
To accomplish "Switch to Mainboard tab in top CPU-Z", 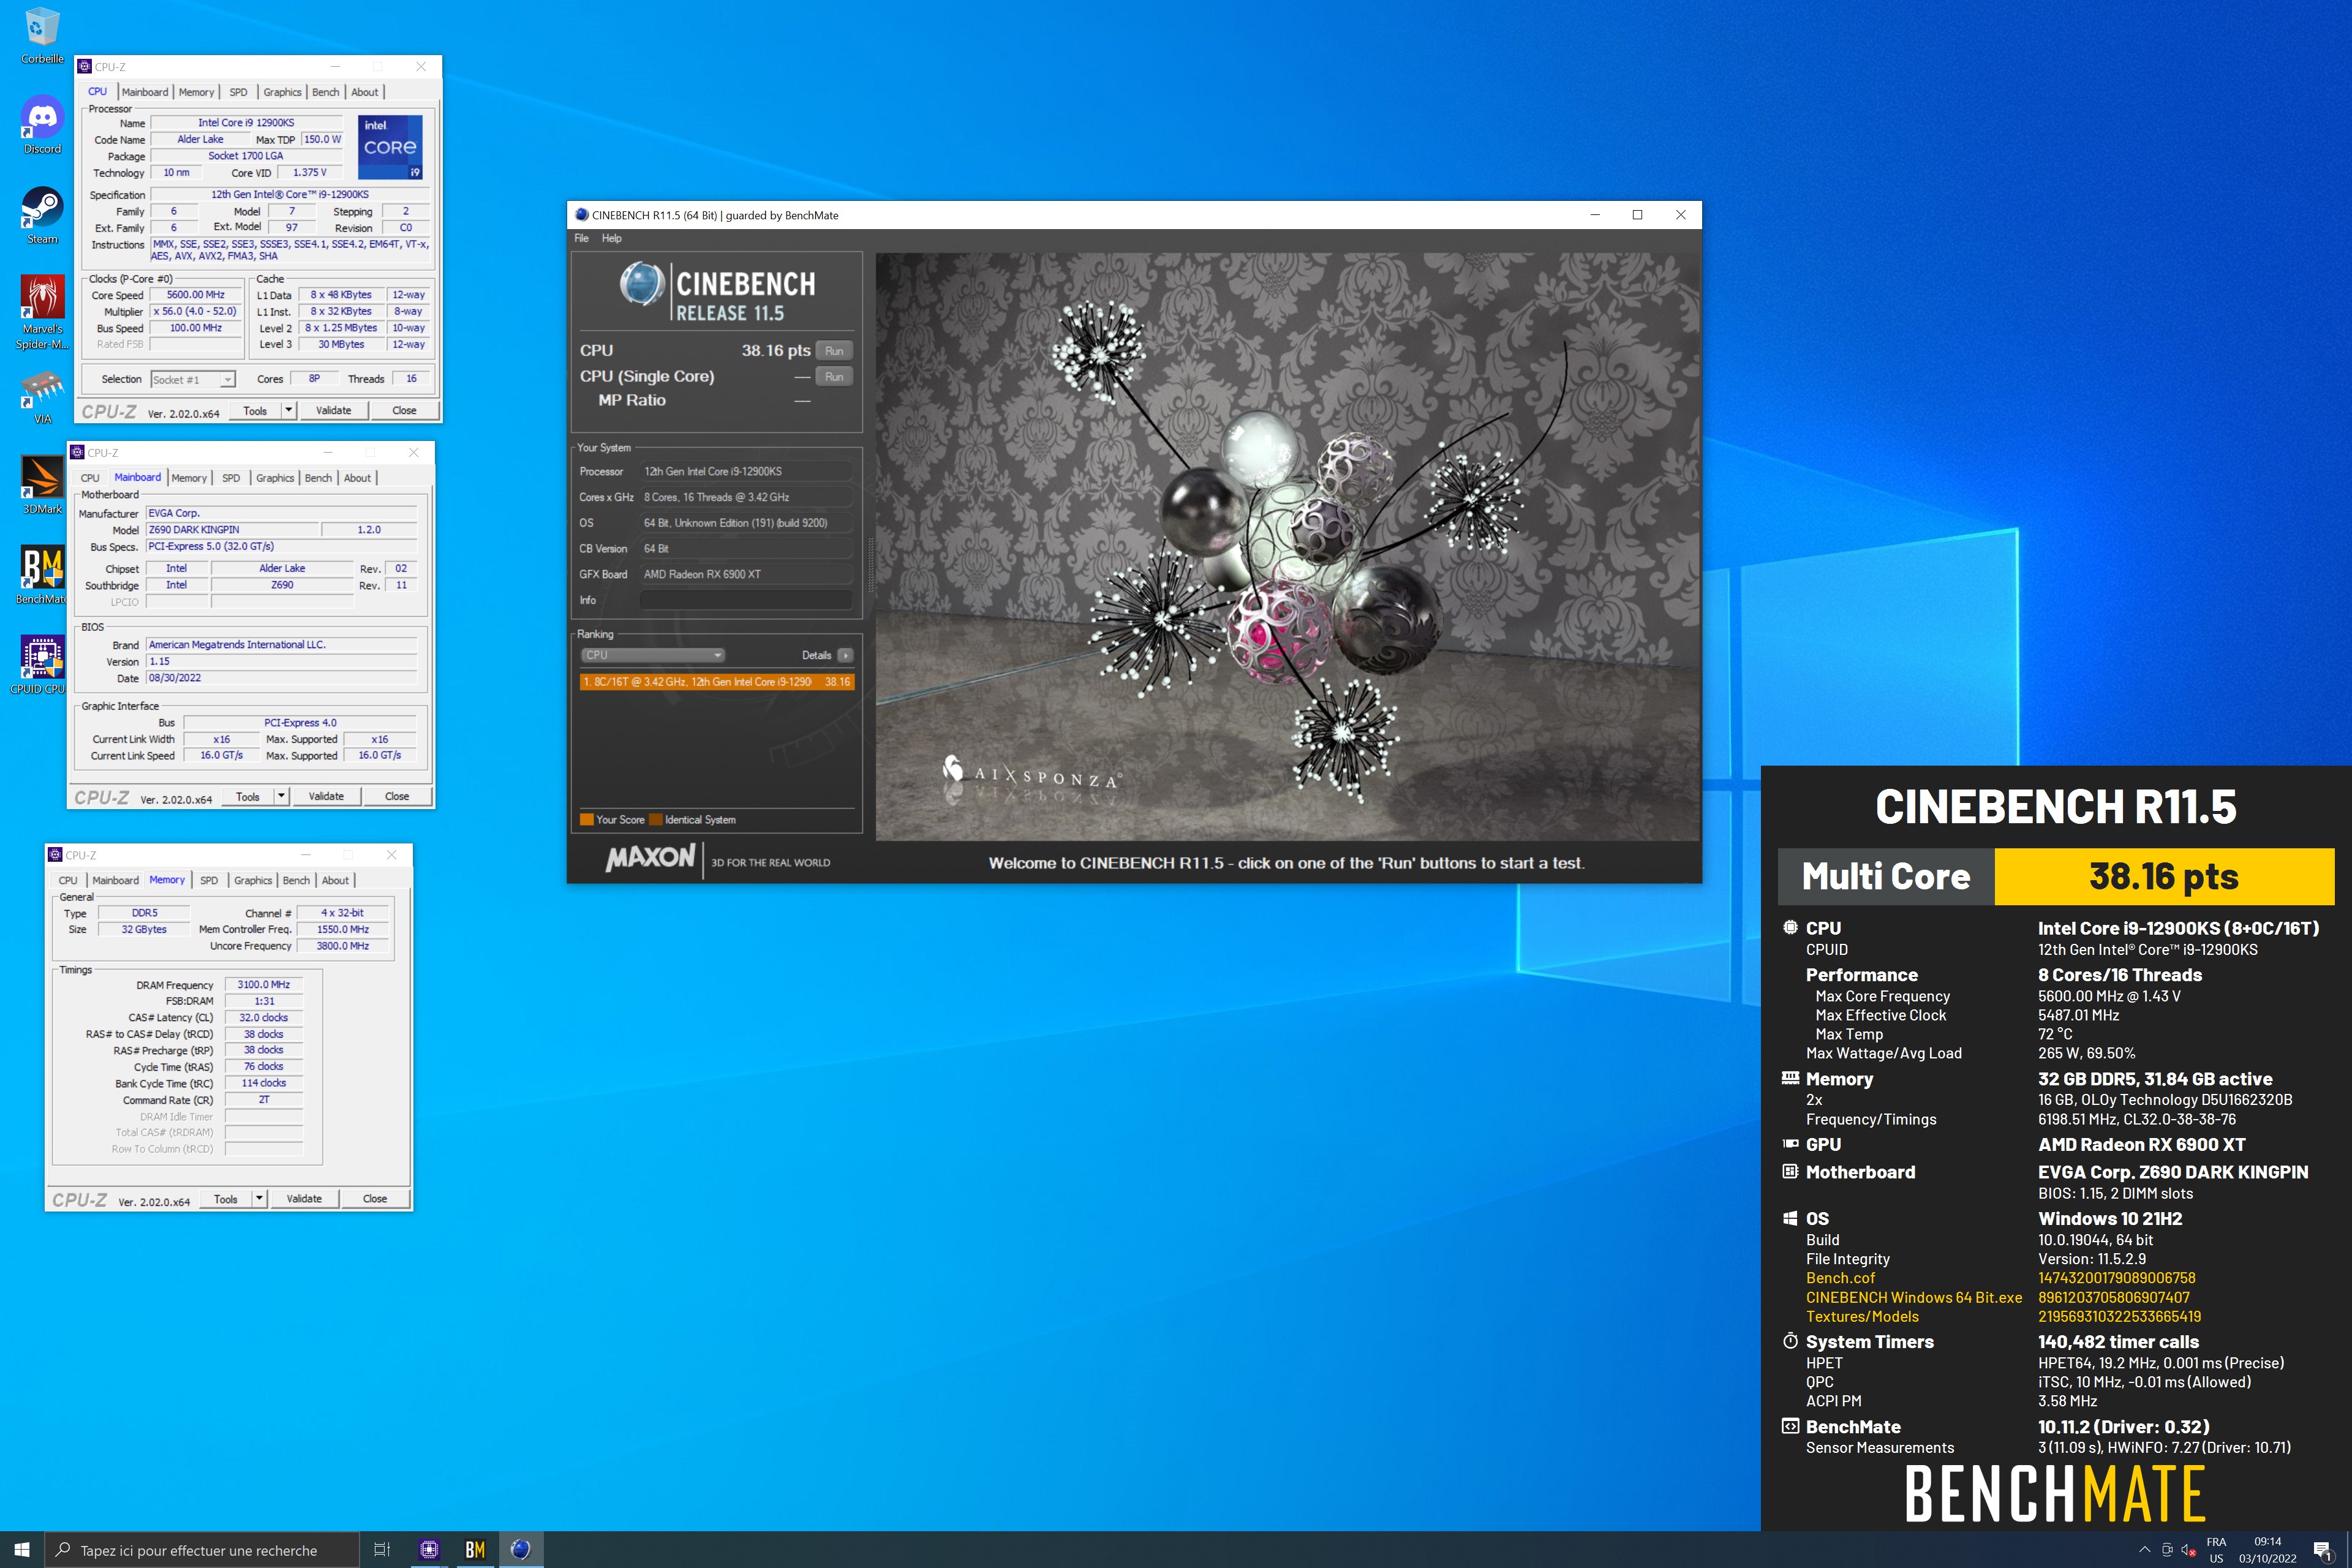I will [x=145, y=92].
